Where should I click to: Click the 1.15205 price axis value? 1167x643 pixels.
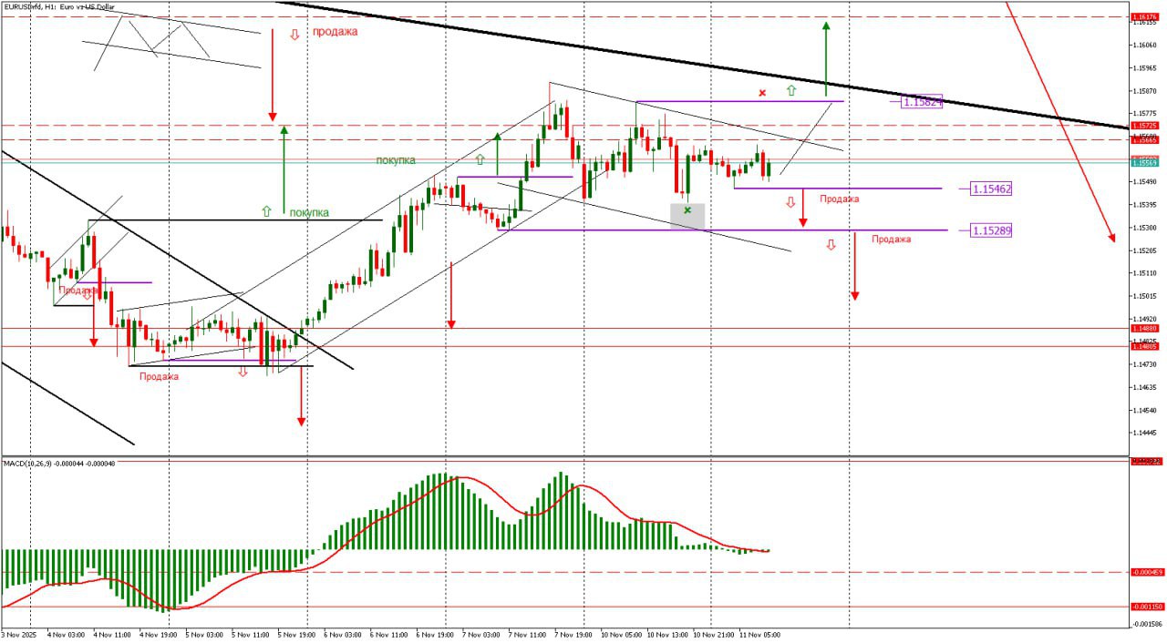1144,250
